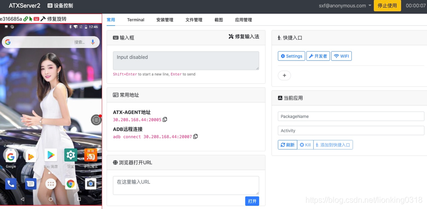Focus the Activity field
The width and height of the screenshot is (427, 209).
pos(351,130)
